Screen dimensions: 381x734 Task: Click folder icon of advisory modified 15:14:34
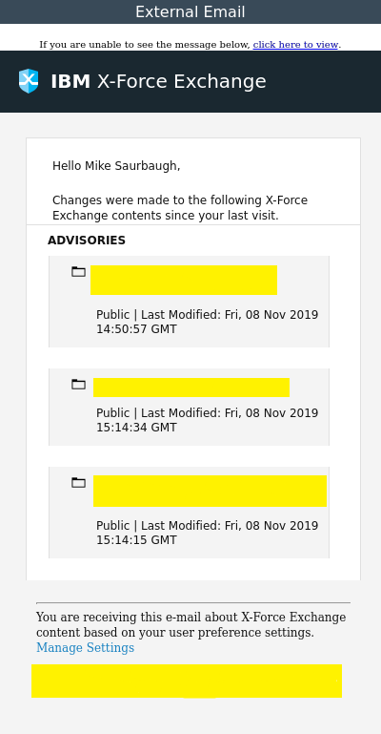tap(78, 385)
